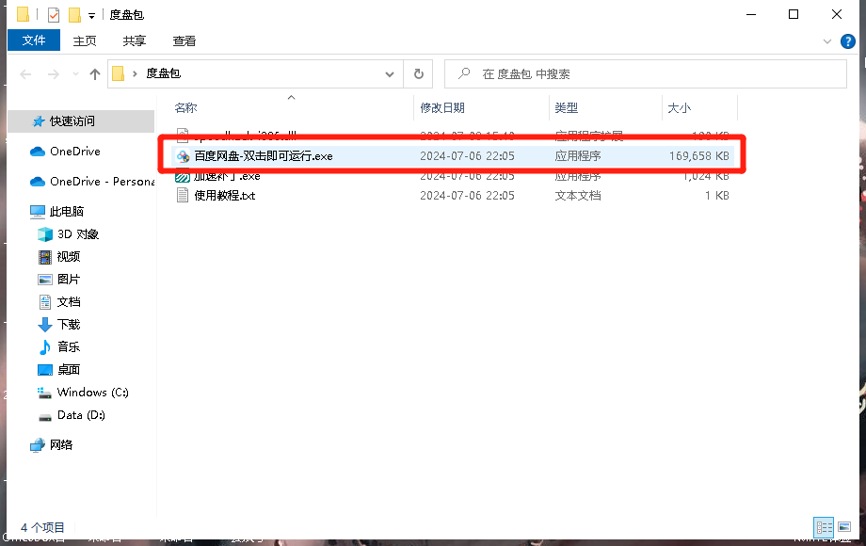
Task: Switch to the 主页 ribbon tab
Action: pyautogui.click(x=85, y=40)
